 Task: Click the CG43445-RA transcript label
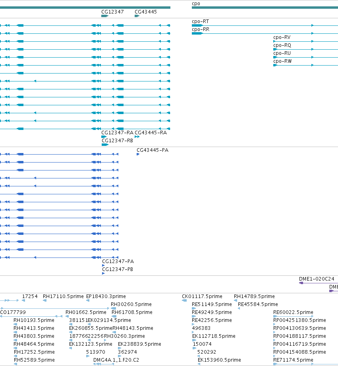coord(151,133)
